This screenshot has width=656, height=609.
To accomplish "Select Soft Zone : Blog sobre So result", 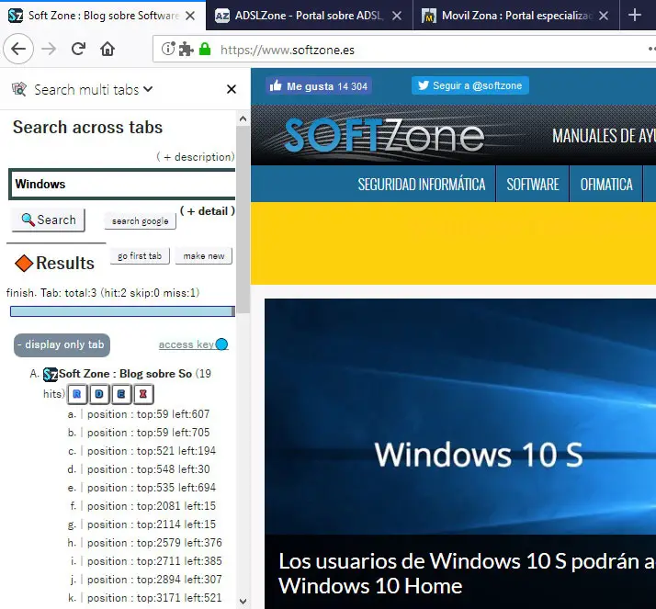I will pyautogui.click(x=126, y=374).
